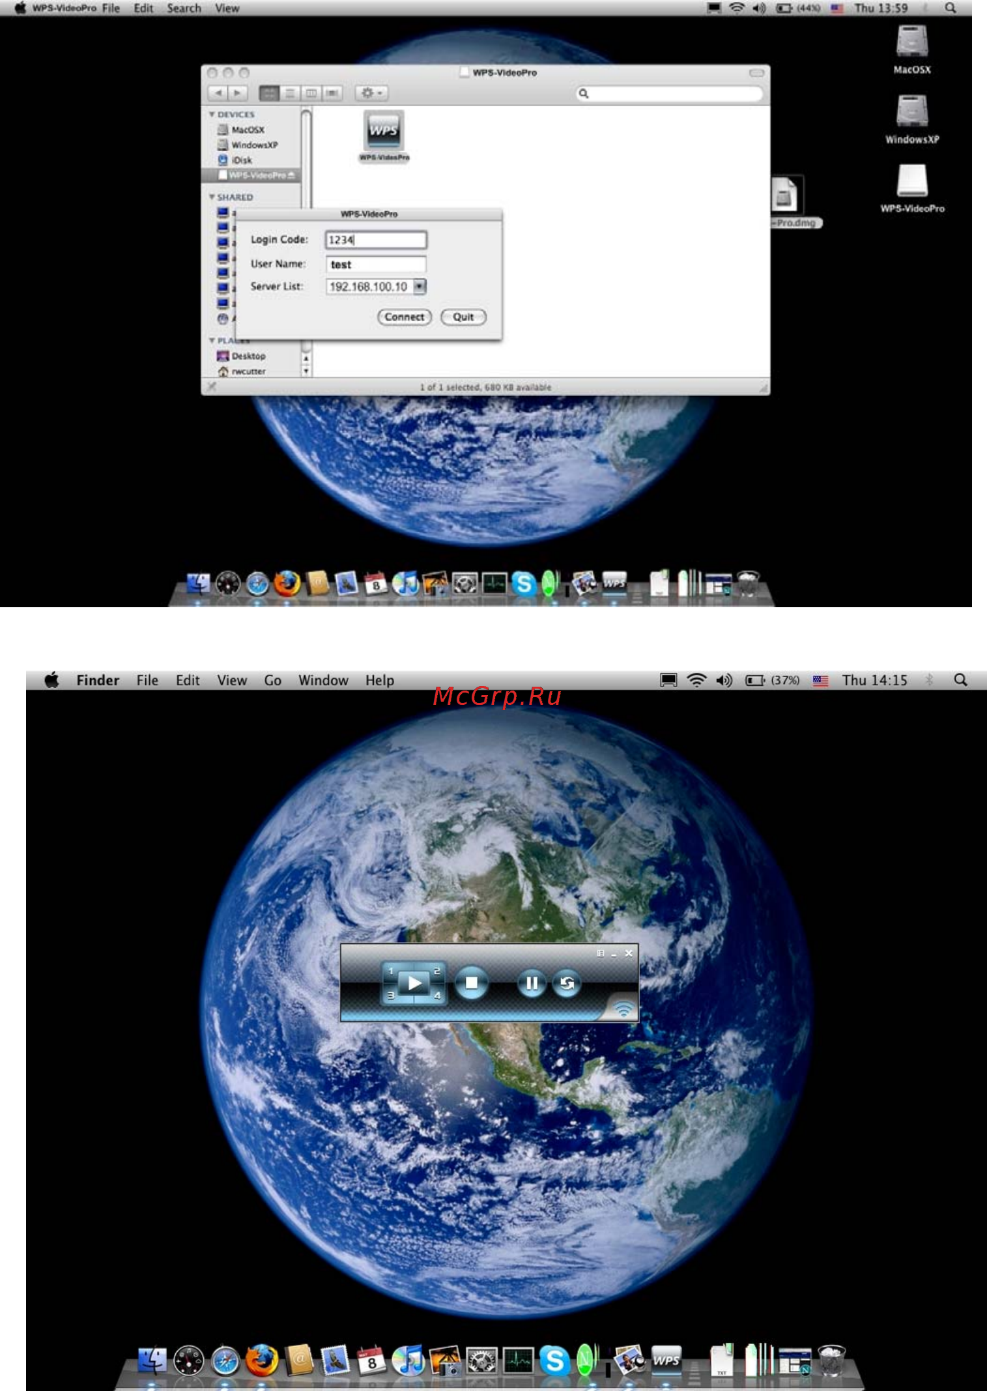Select iDisk in the Finder sidebar

[235, 160]
